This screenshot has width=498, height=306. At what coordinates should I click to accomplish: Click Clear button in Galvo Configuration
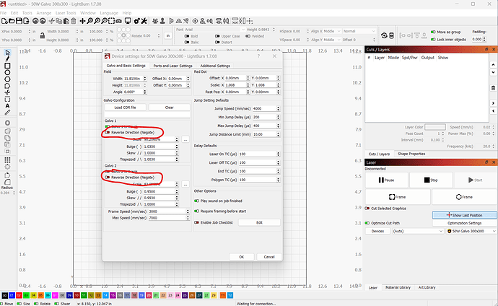tap(170, 108)
